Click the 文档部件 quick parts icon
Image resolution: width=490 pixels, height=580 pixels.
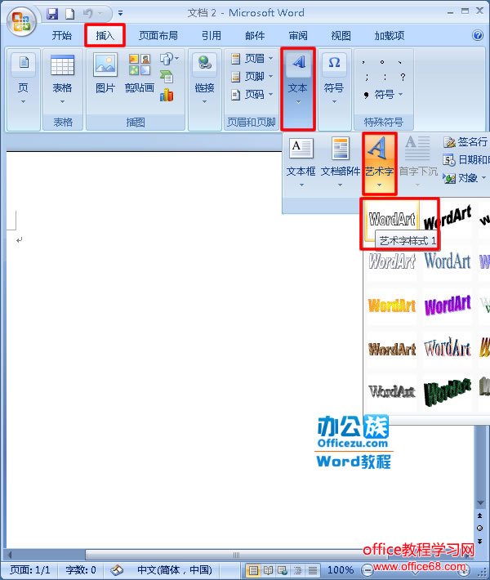pyautogui.click(x=341, y=148)
